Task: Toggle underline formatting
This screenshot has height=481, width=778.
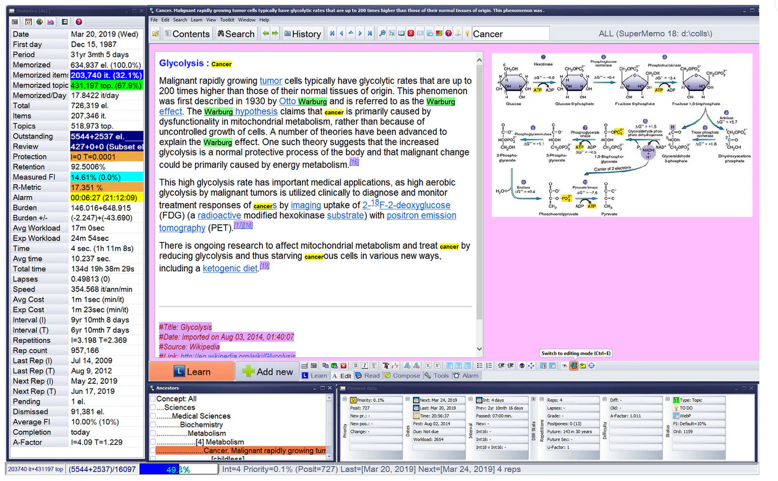Action: point(374,366)
